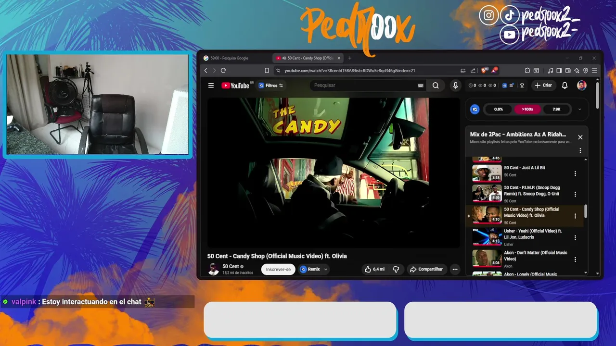Open Mix playlist options menu
Viewport: 616px width, 346px height.
(x=580, y=150)
